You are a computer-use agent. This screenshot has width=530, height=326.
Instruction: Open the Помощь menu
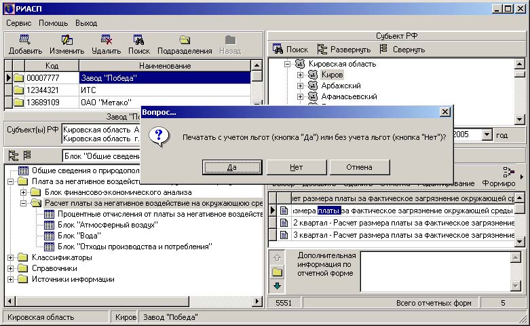point(53,23)
